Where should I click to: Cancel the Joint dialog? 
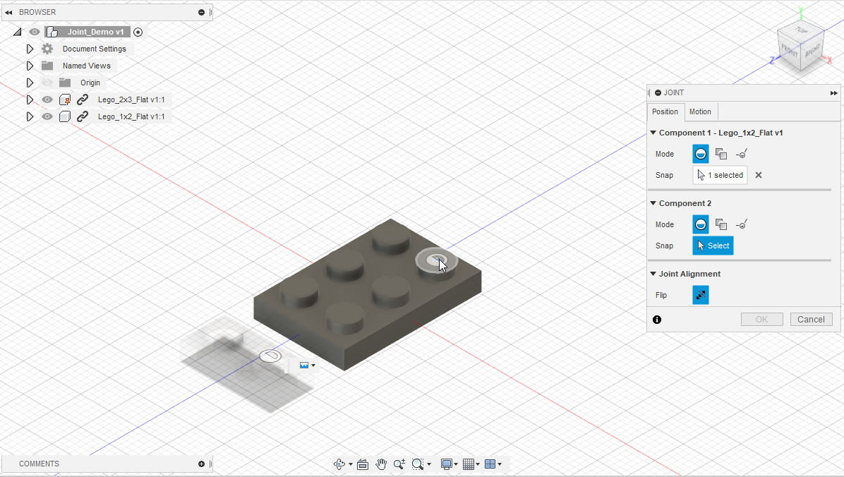[x=811, y=319]
